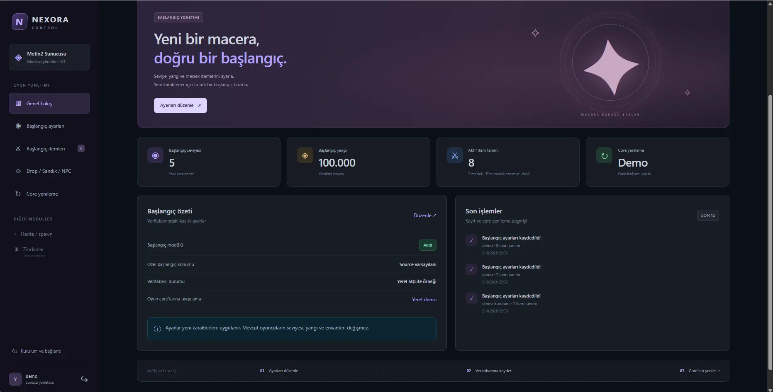The image size is (773, 392).
Task: Click the Nexora N logo icon
Action: click(x=20, y=22)
